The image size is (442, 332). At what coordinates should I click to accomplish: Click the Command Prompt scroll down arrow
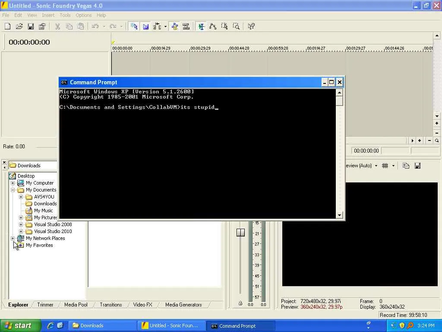click(x=339, y=215)
